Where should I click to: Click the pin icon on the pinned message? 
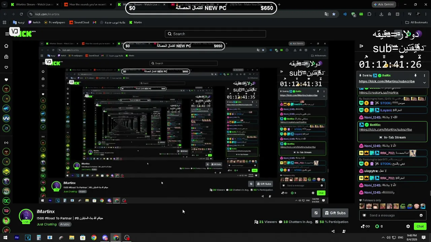click(415, 76)
